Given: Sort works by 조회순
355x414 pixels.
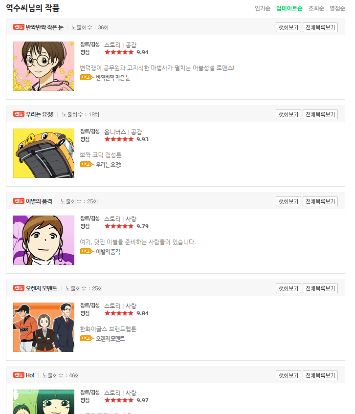Looking at the screenshot, I should pyautogui.click(x=316, y=8).
